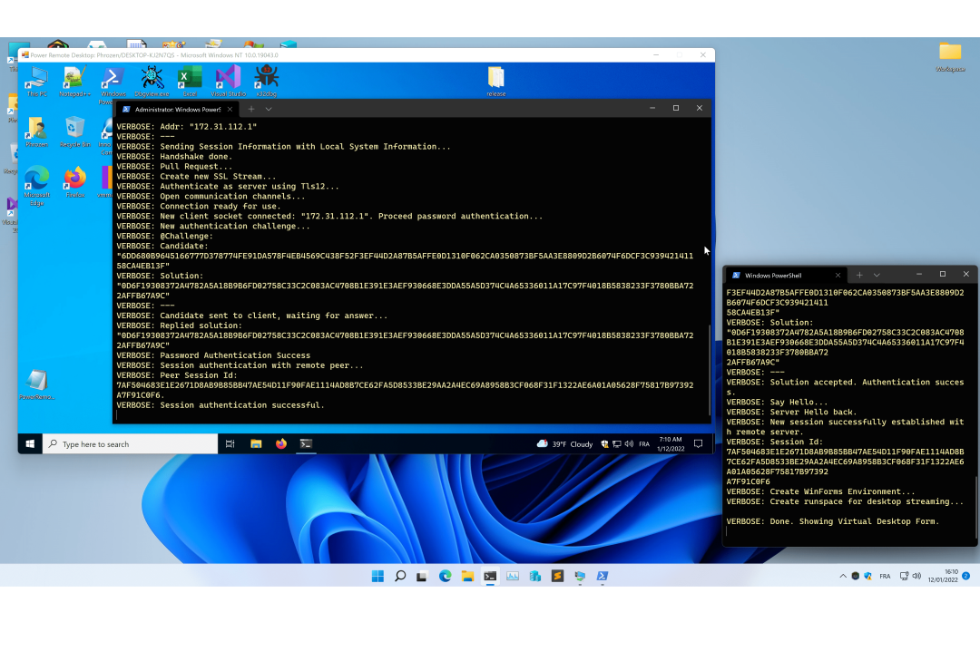Open host clock showing 16:10

coord(943,576)
